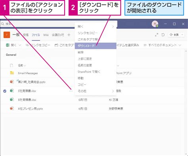The image size is (188, 156).
Task: Expand the 開く submenu arrow in context menu
Action: tap(113, 27)
